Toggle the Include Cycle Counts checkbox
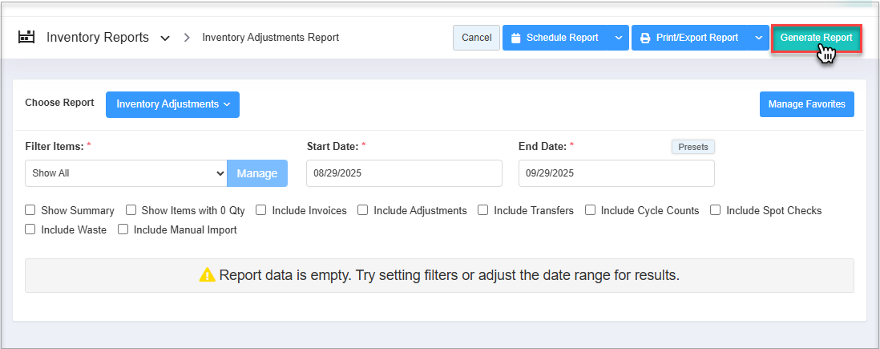 (590, 210)
